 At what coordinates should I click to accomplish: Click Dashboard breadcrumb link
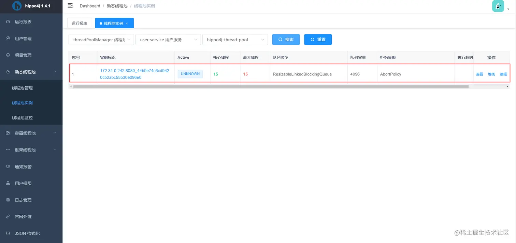coord(90,6)
